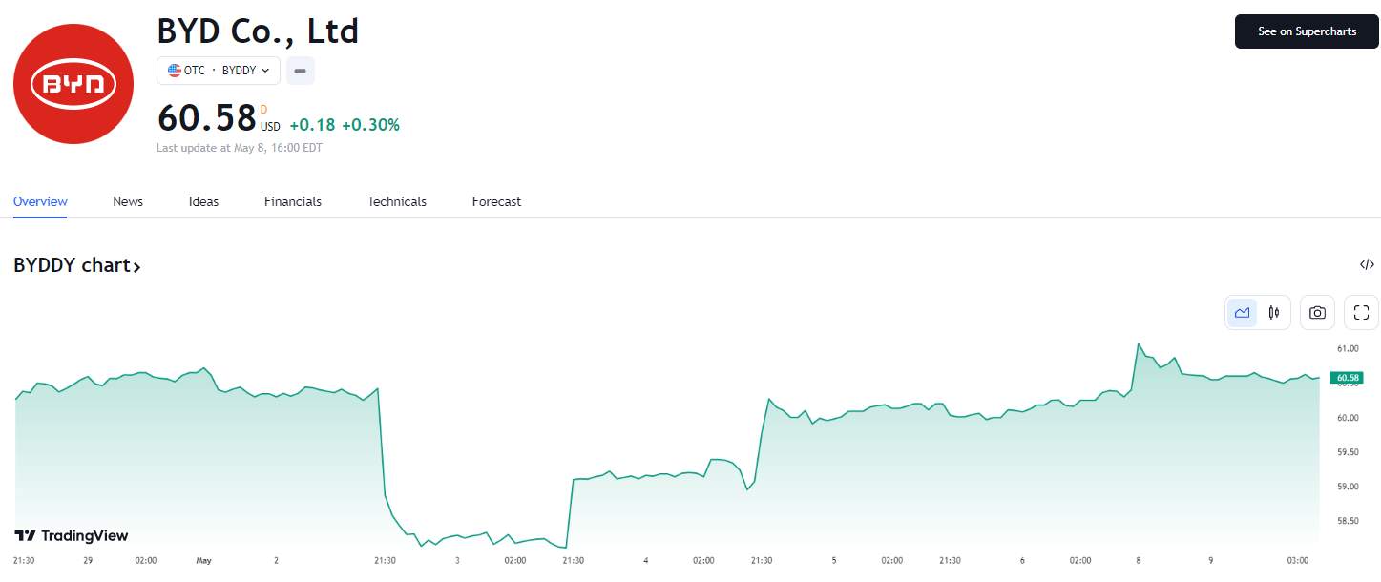1381x582 pixels.
Task: Click See on Supercharts button
Action: click(1307, 31)
